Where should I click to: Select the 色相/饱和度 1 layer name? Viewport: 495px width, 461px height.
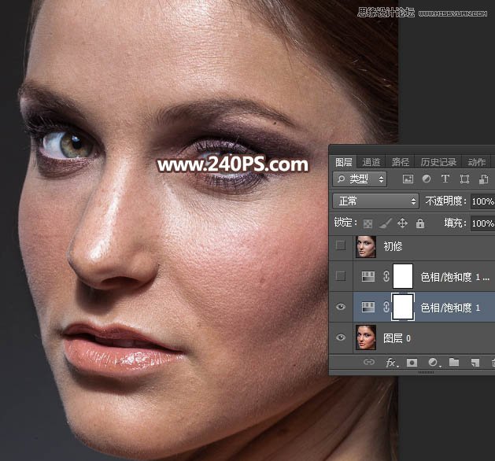tap(450, 308)
